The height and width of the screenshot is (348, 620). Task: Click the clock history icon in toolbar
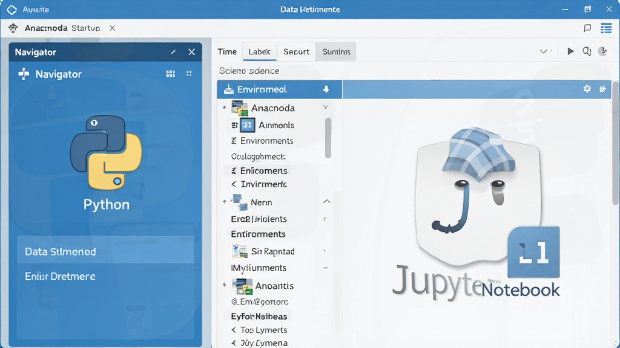(x=602, y=51)
